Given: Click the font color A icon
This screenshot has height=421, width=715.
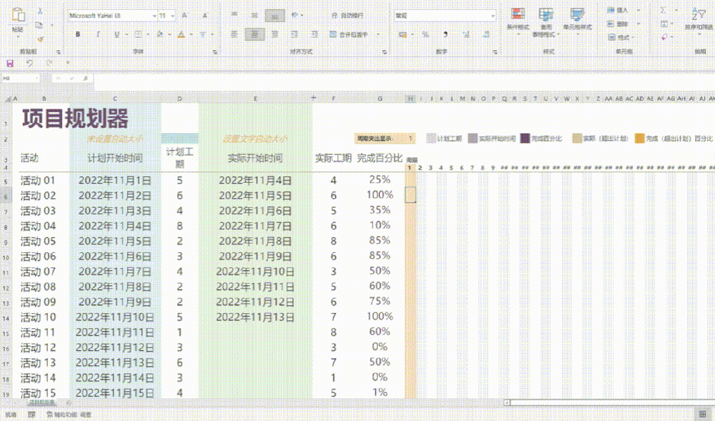Looking at the screenshot, I should [181, 34].
